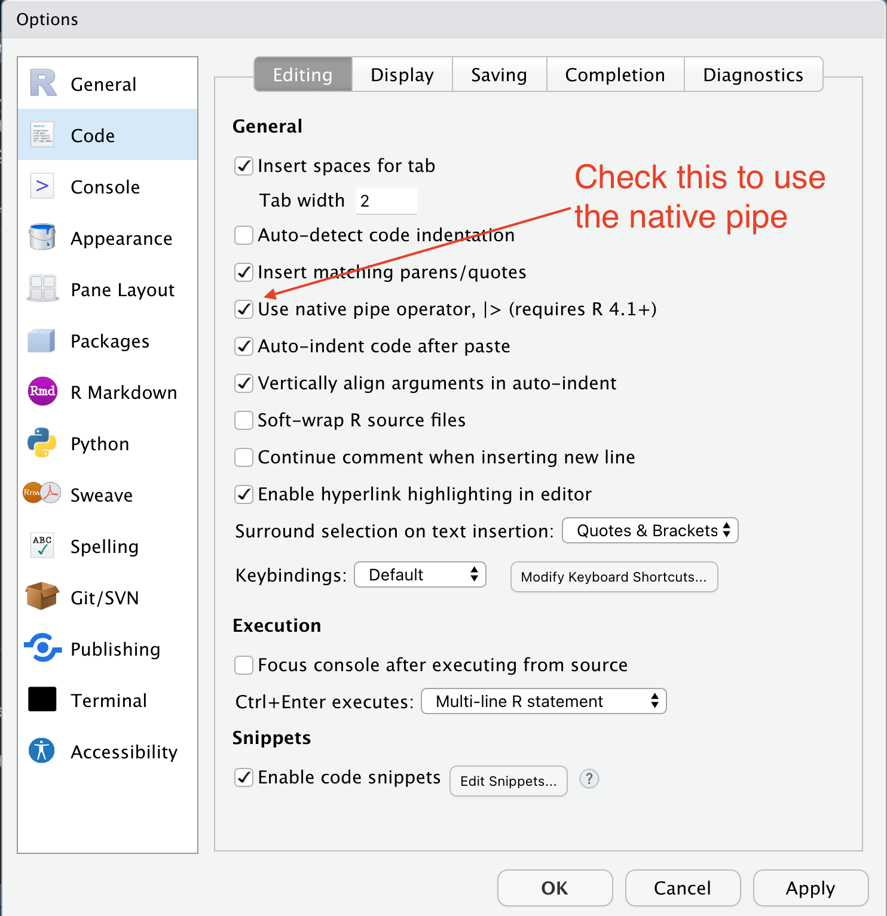Select the Pane Layout grid icon
The width and height of the screenshot is (887, 916).
tap(42, 289)
